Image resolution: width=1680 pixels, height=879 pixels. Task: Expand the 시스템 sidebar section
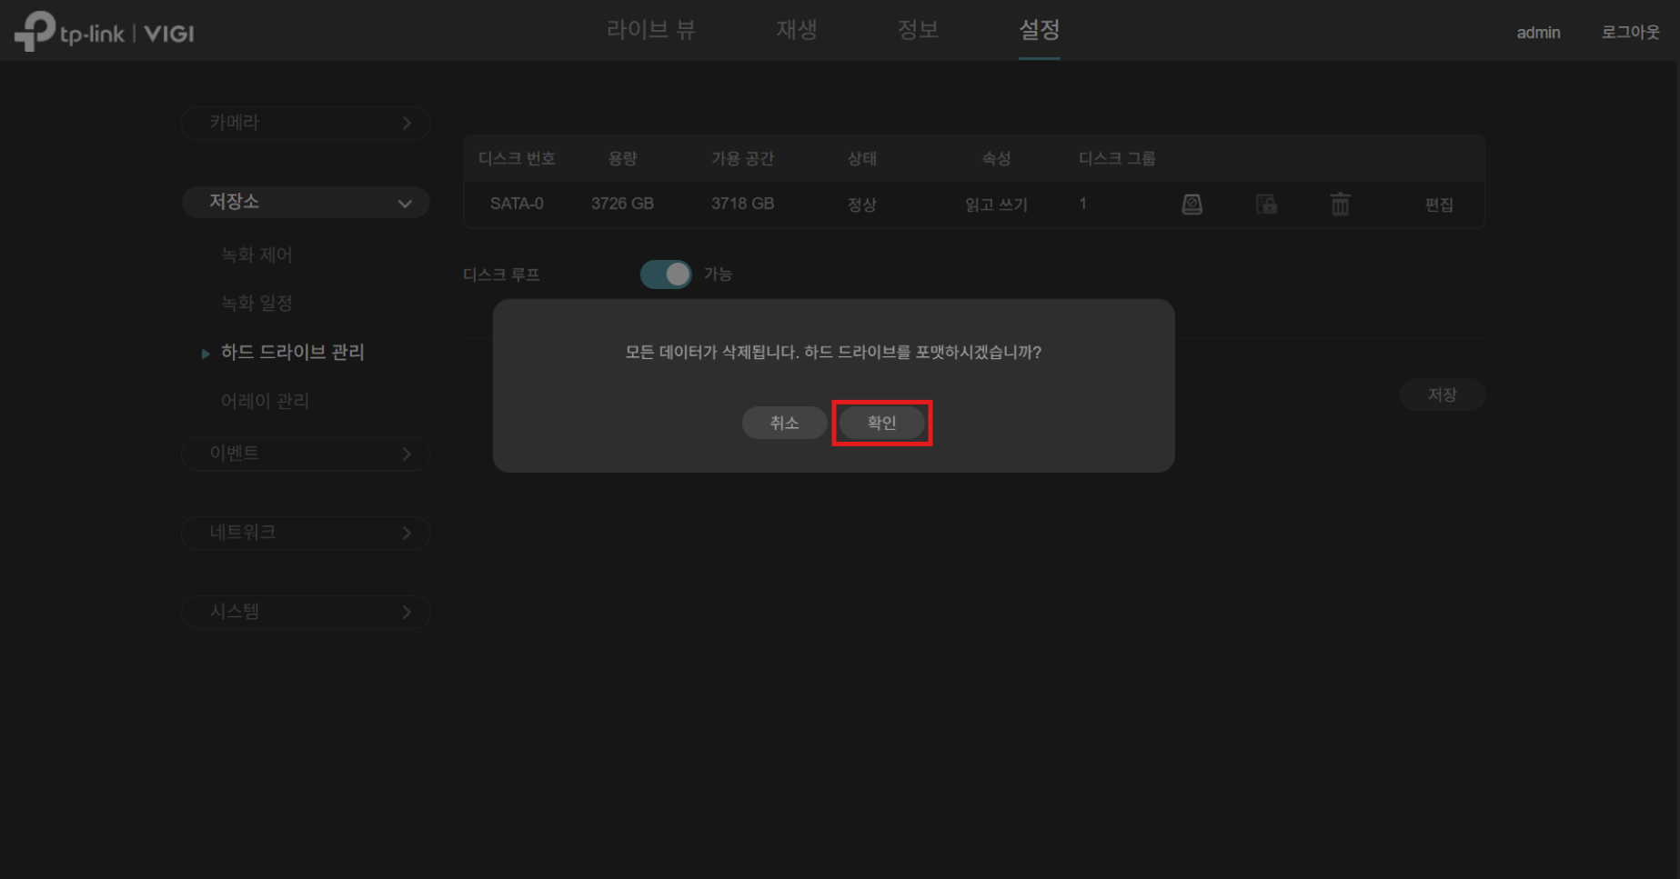coord(306,612)
